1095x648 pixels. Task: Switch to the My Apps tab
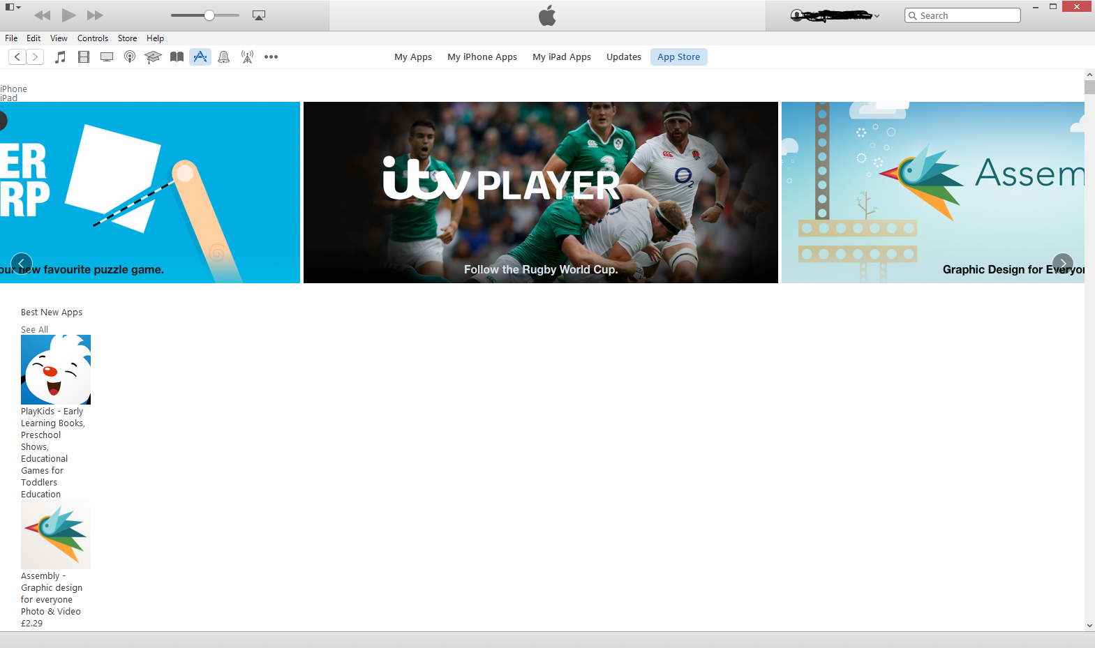[413, 57]
